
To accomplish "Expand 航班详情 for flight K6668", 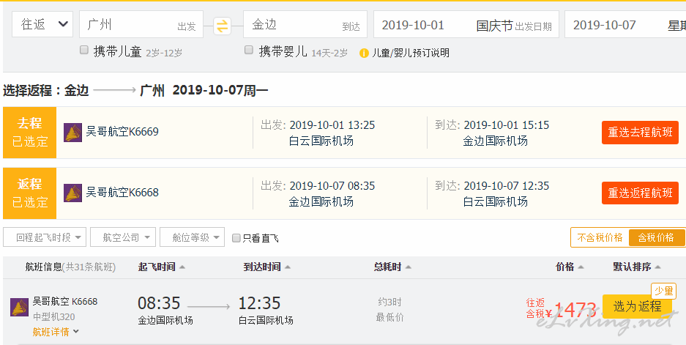I will [x=56, y=332].
